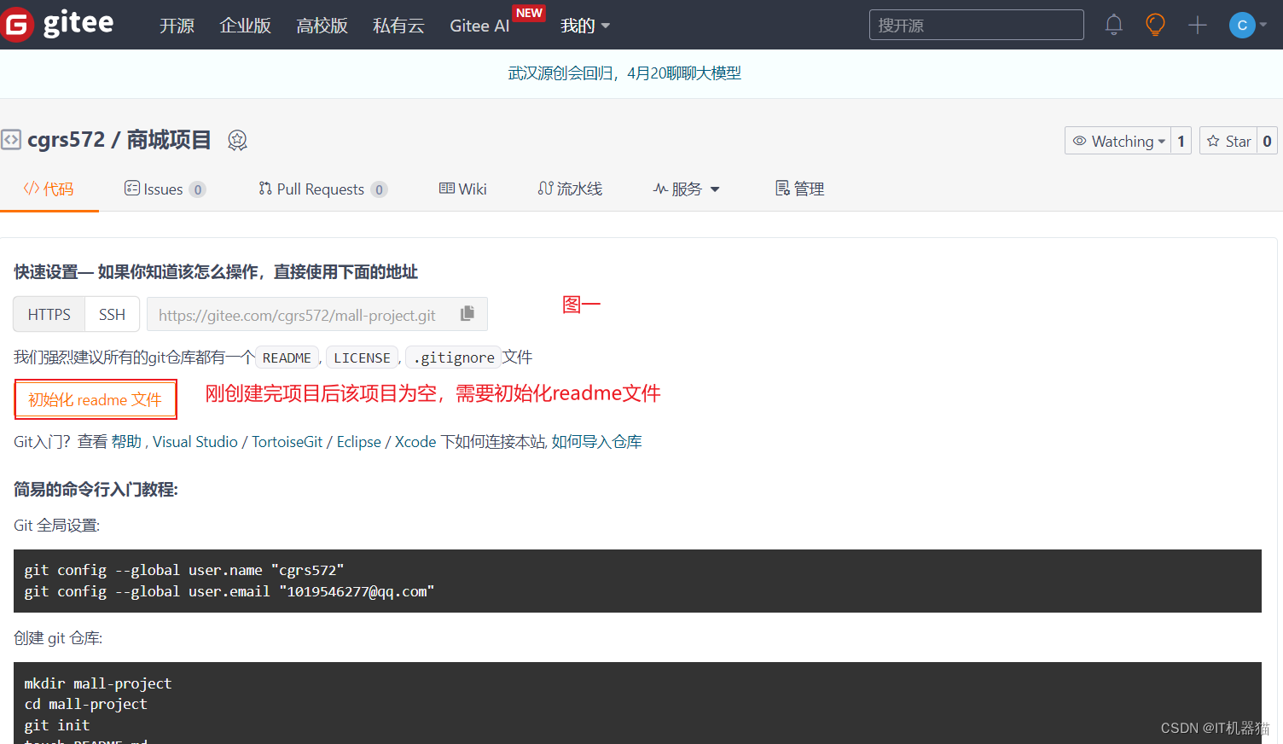The image size is (1283, 744).
Task: Click the .gitignore tag
Action: coord(453,357)
